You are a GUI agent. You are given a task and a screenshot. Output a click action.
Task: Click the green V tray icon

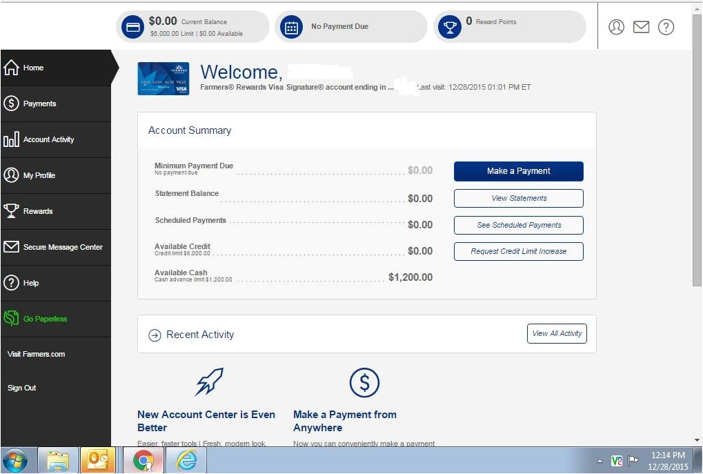click(617, 461)
